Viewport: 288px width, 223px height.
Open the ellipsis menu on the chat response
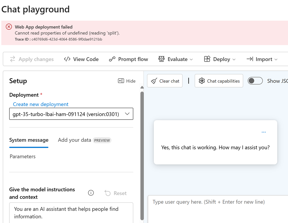click(263, 132)
